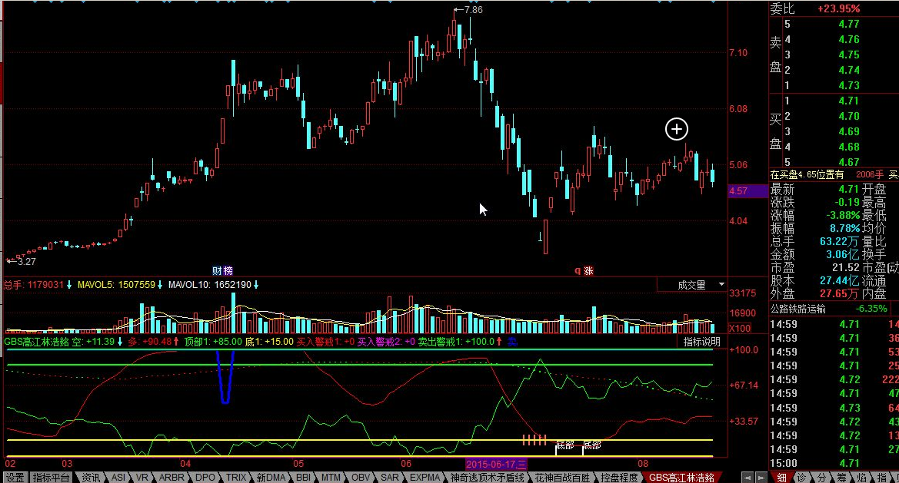899x483 pixels.
Task: Select the OBV indicator tab
Action: (361, 478)
